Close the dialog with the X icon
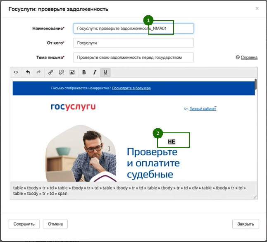 257,8
